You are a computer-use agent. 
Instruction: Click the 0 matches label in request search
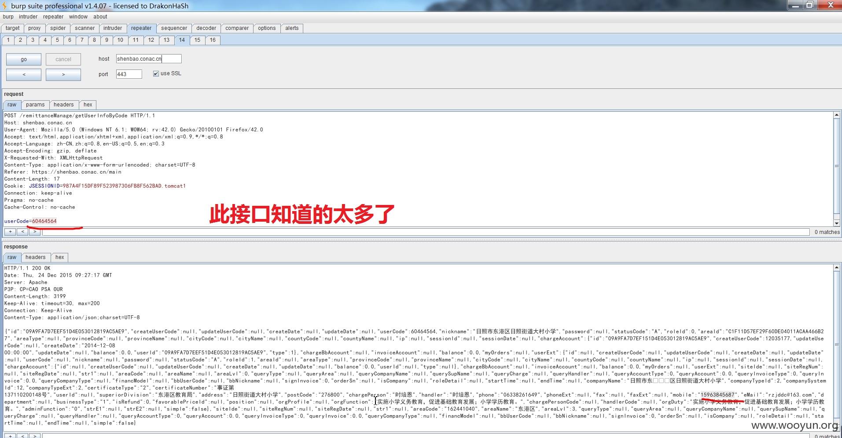(x=827, y=232)
